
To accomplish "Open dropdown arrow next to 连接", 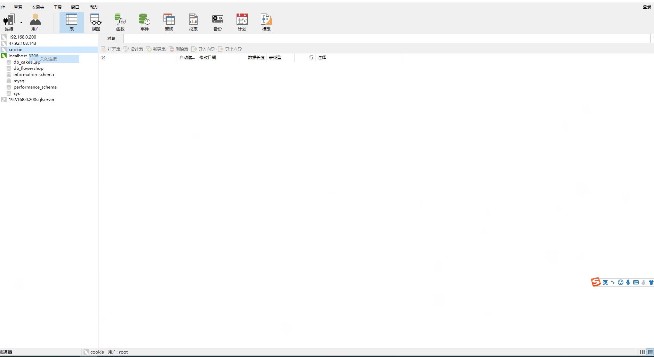I will (21, 23).
